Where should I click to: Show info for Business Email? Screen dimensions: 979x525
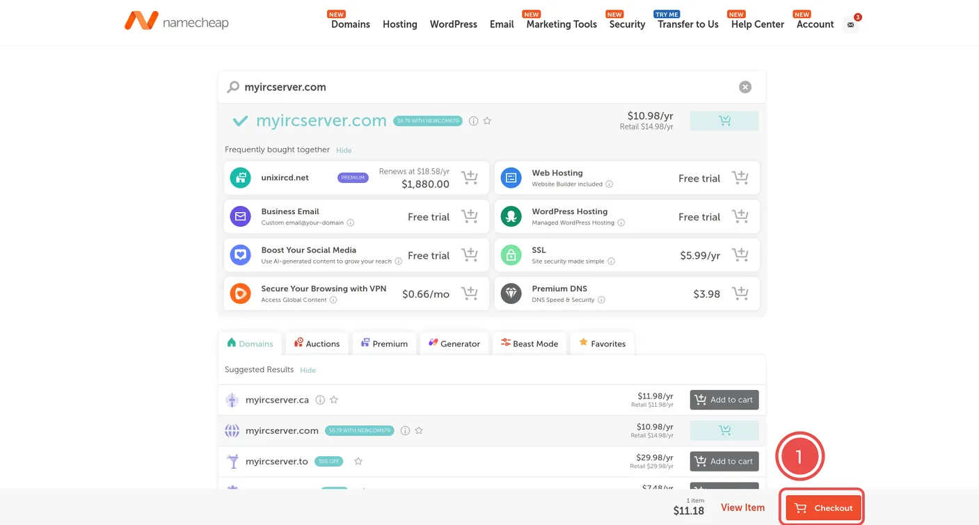click(x=351, y=223)
